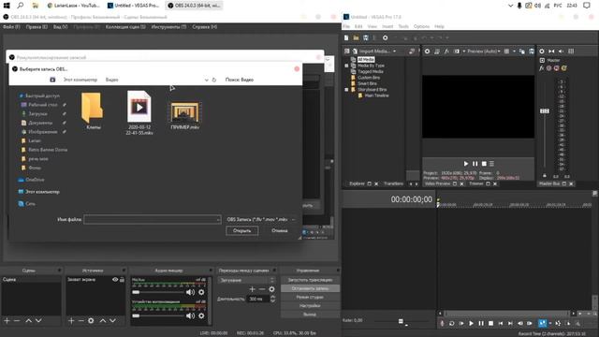Toggle the highlighted blue editing tool in VEGAS

tap(542, 323)
